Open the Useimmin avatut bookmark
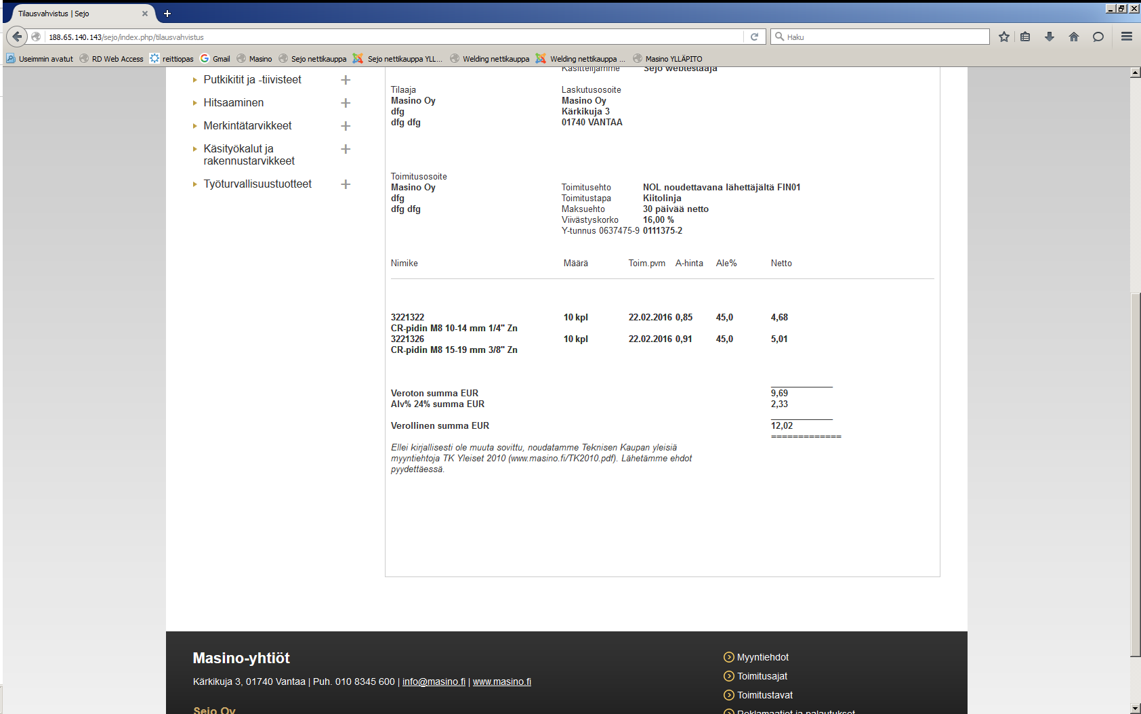Image resolution: width=1141 pixels, height=714 pixels. click(x=40, y=59)
